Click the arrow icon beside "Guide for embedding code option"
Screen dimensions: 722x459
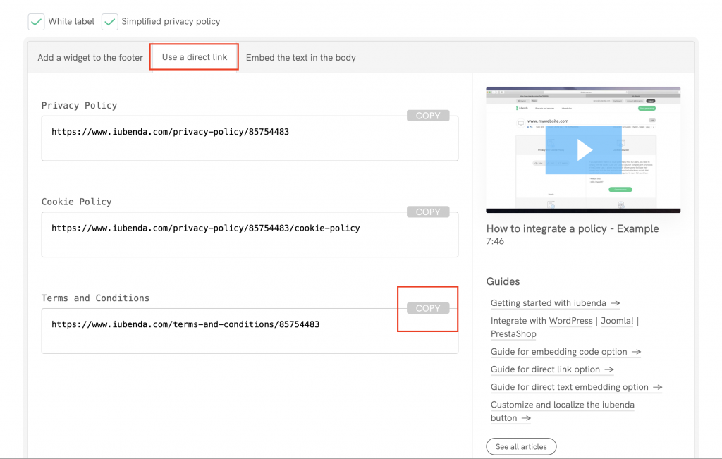point(637,352)
